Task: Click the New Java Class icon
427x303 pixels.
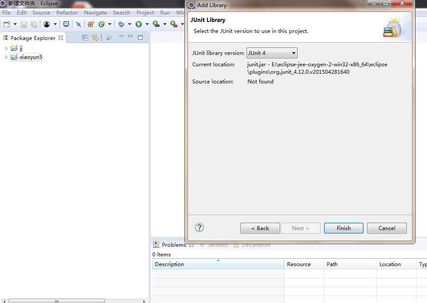Action: click(x=102, y=24)
